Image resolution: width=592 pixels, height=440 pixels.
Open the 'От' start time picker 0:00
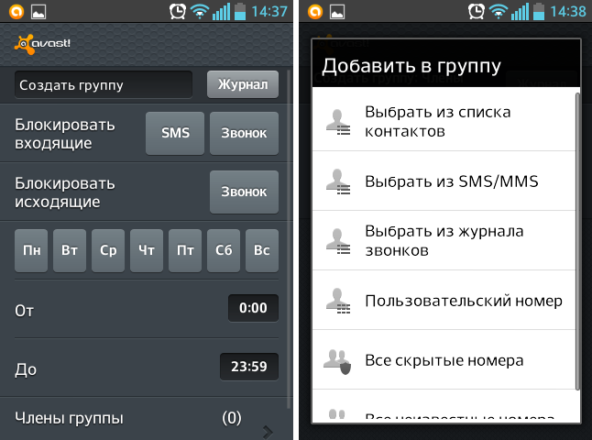pyautogui.click(x=252, y=309)
